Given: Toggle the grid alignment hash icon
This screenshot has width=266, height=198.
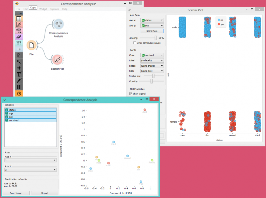Looking at the screenshot, I should point(19,68).
